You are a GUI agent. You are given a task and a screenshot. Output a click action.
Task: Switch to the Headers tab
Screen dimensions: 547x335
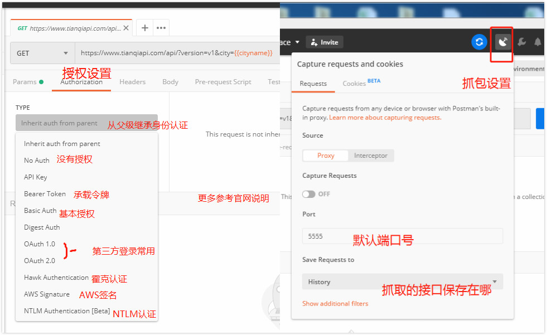pyautogui.click(x=133, y=82)
